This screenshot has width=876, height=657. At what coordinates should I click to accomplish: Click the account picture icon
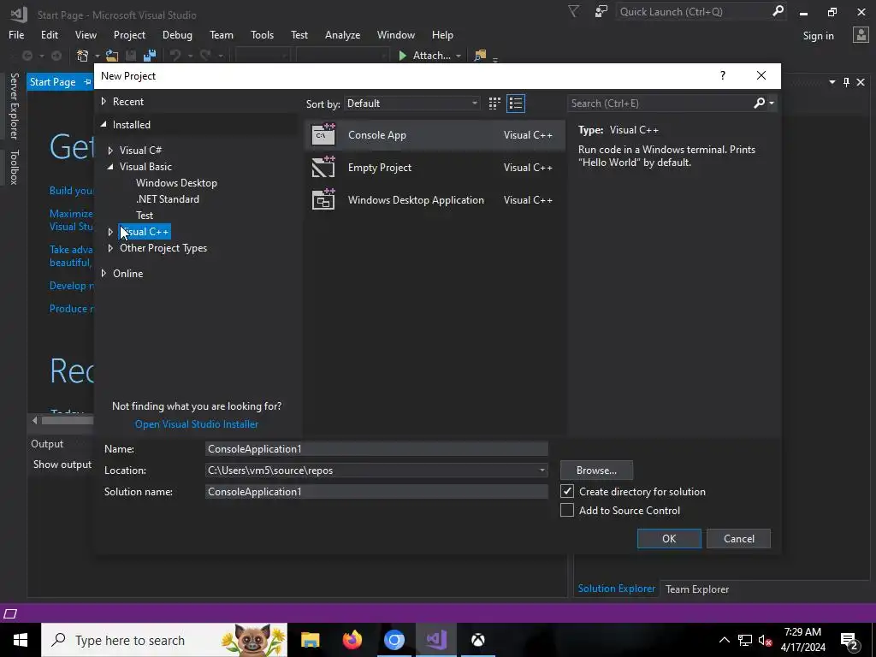(x=861, y=34)
